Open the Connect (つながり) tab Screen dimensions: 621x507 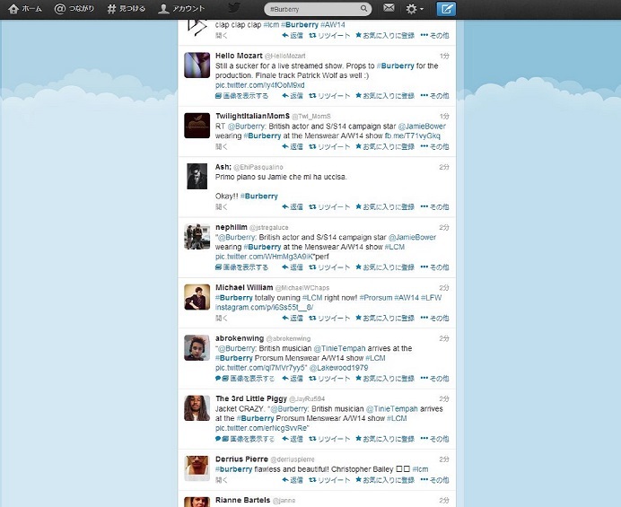pyautogui.click(x=74, y=9)
